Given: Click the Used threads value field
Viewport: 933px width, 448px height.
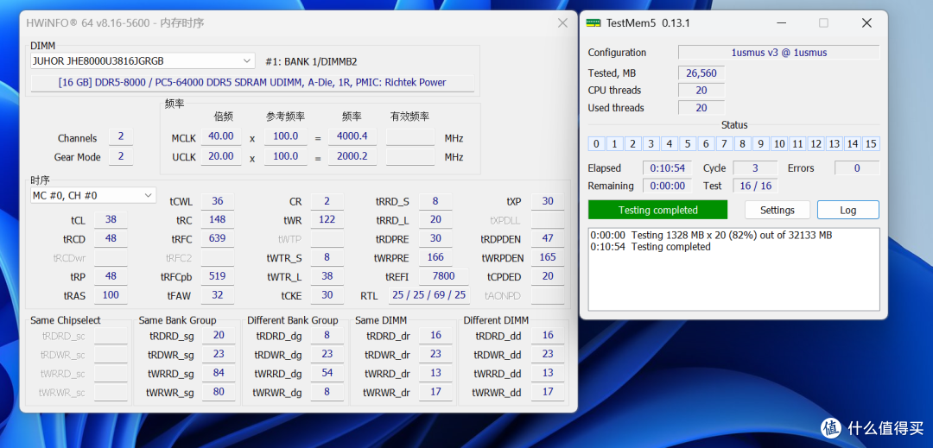Looking at the screenshot, I should click(701, 108).
